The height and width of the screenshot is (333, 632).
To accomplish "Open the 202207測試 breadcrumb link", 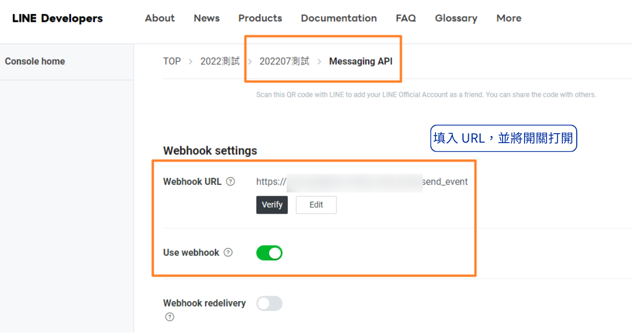I will (284, 62).
